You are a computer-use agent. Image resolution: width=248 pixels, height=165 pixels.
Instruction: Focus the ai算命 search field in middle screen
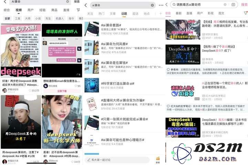pyautogui.click(x=123, y=5)
